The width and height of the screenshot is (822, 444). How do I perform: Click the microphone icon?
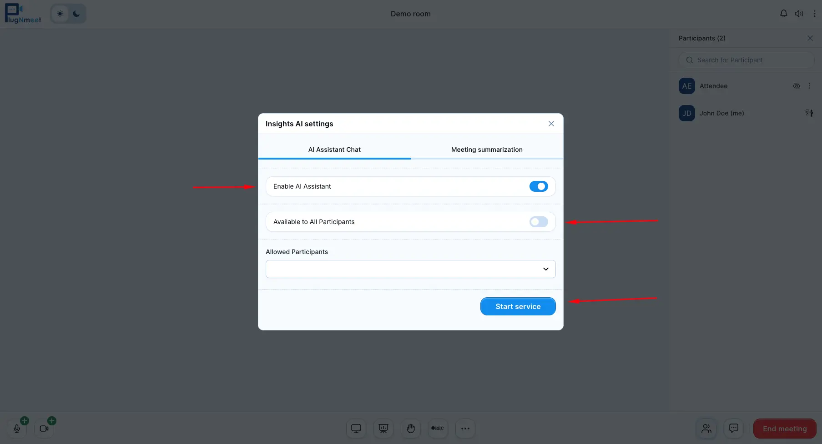click(17, 429)
